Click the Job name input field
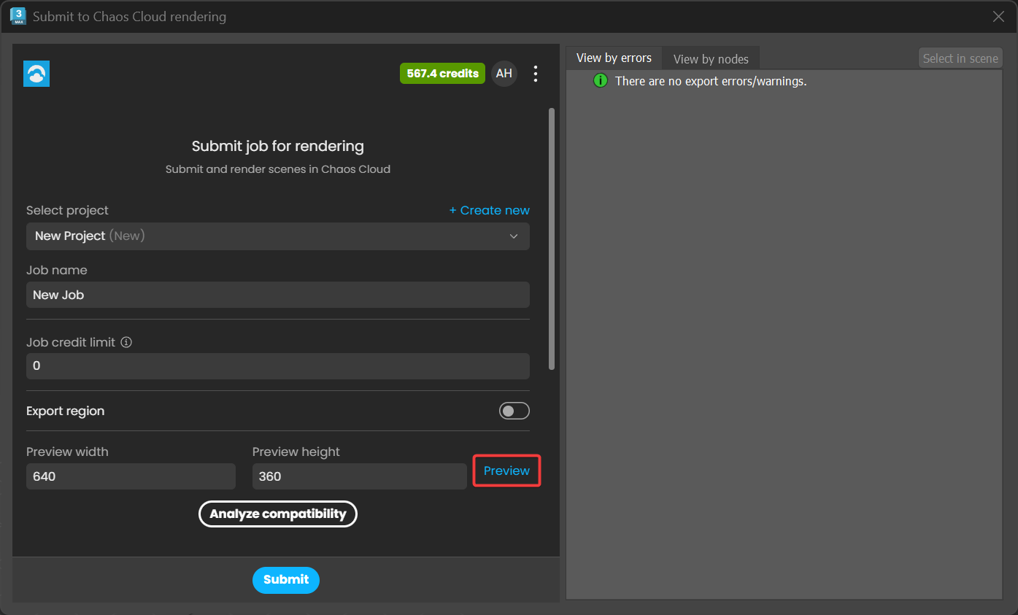The height and width of the screenshot is (615, 1018). pyautogui.click(x=278, y=295)
